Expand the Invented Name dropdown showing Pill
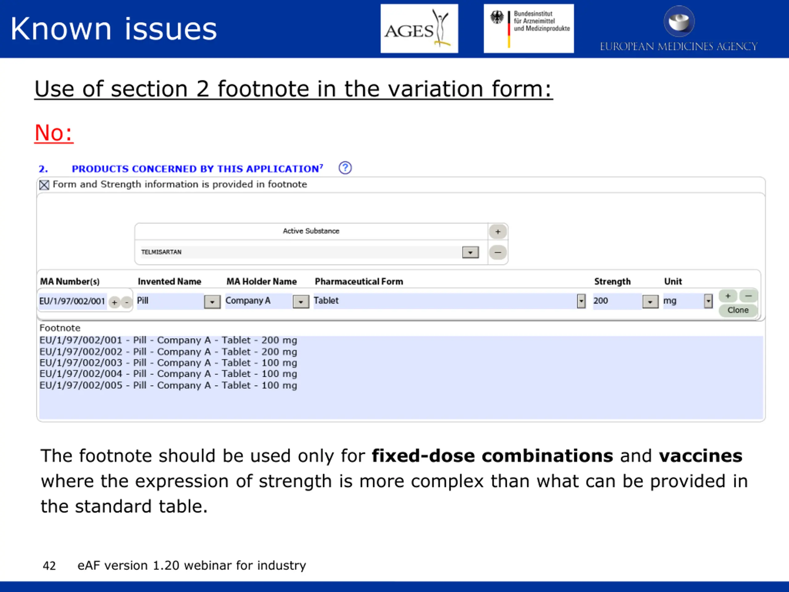Image resolution: width=789 pixels, height=592 pixels. (212, 302)
